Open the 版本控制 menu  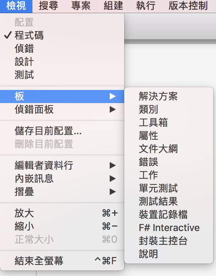coord(188,6)
